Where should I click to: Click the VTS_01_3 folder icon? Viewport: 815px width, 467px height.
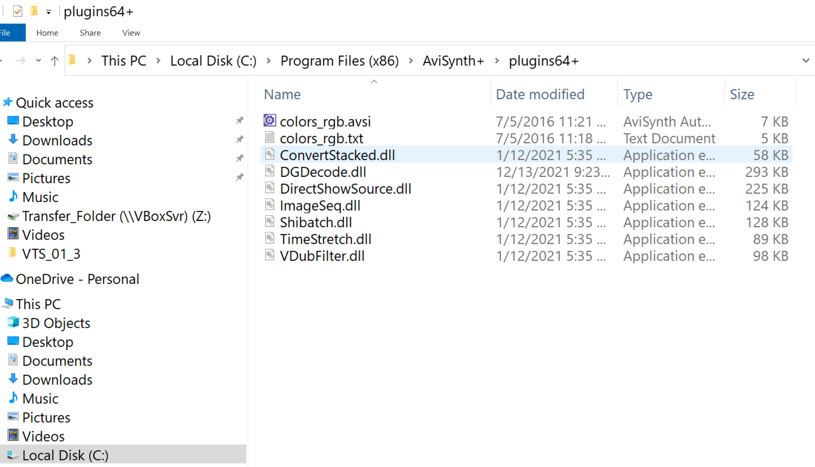point(13,253)
